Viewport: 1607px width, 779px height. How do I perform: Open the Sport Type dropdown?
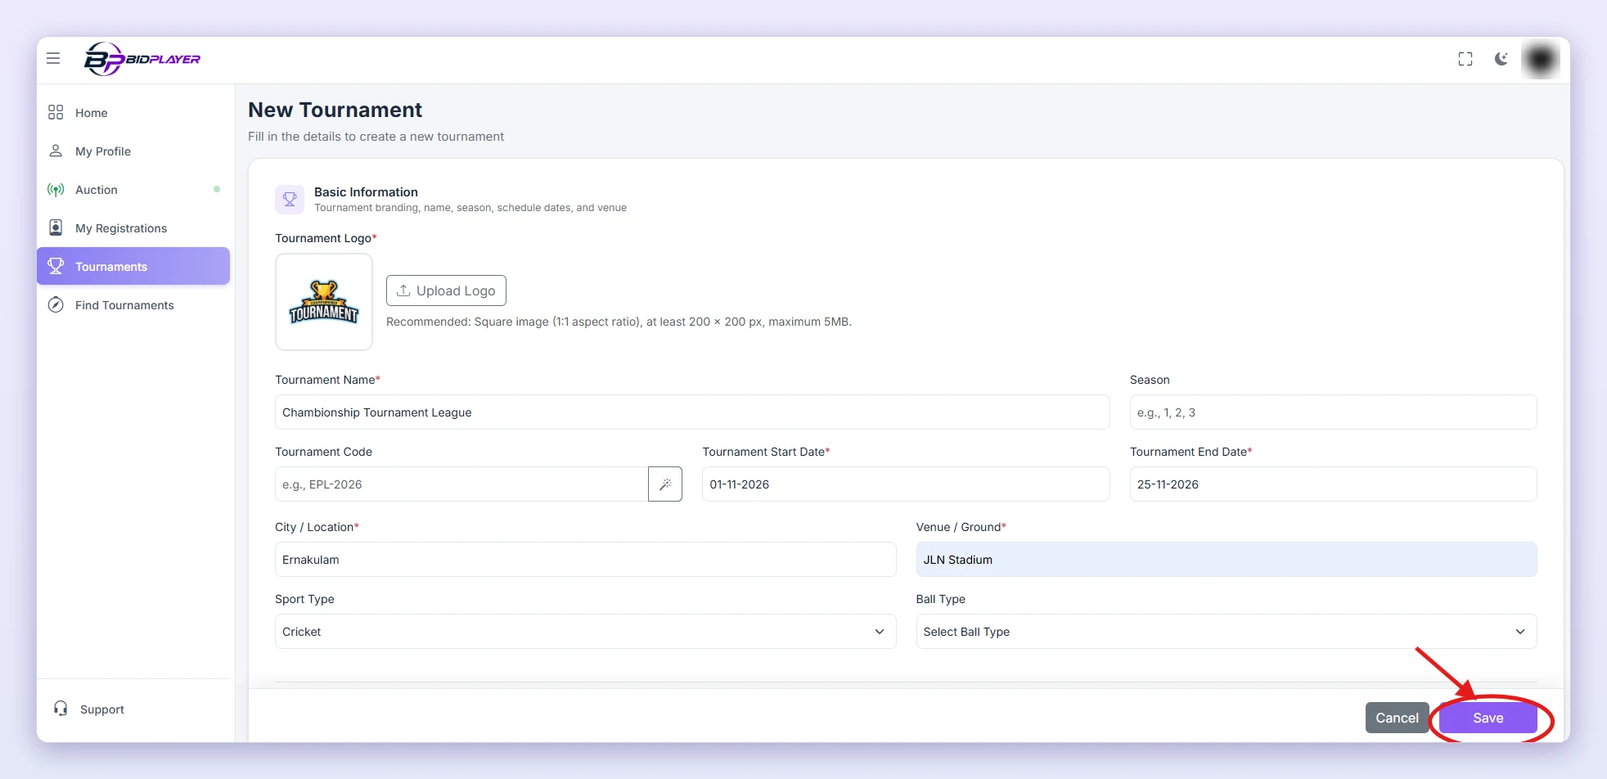[x=585, y=631]
